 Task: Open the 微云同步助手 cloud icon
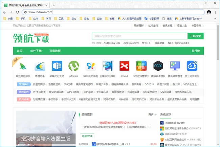point(192,66)
